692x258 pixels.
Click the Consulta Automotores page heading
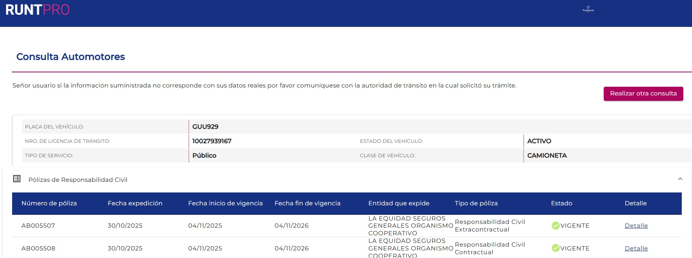[70, 57]
